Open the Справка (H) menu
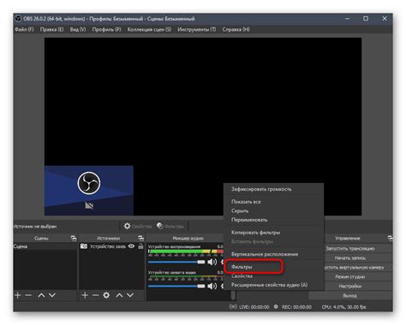The width and height of the screenshot is (406, 325). pos(236,29)
